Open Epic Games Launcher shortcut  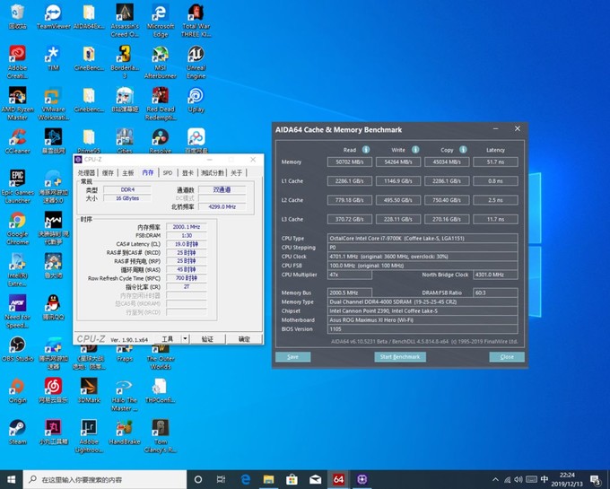pyautogui.click(x=18, y=187)
